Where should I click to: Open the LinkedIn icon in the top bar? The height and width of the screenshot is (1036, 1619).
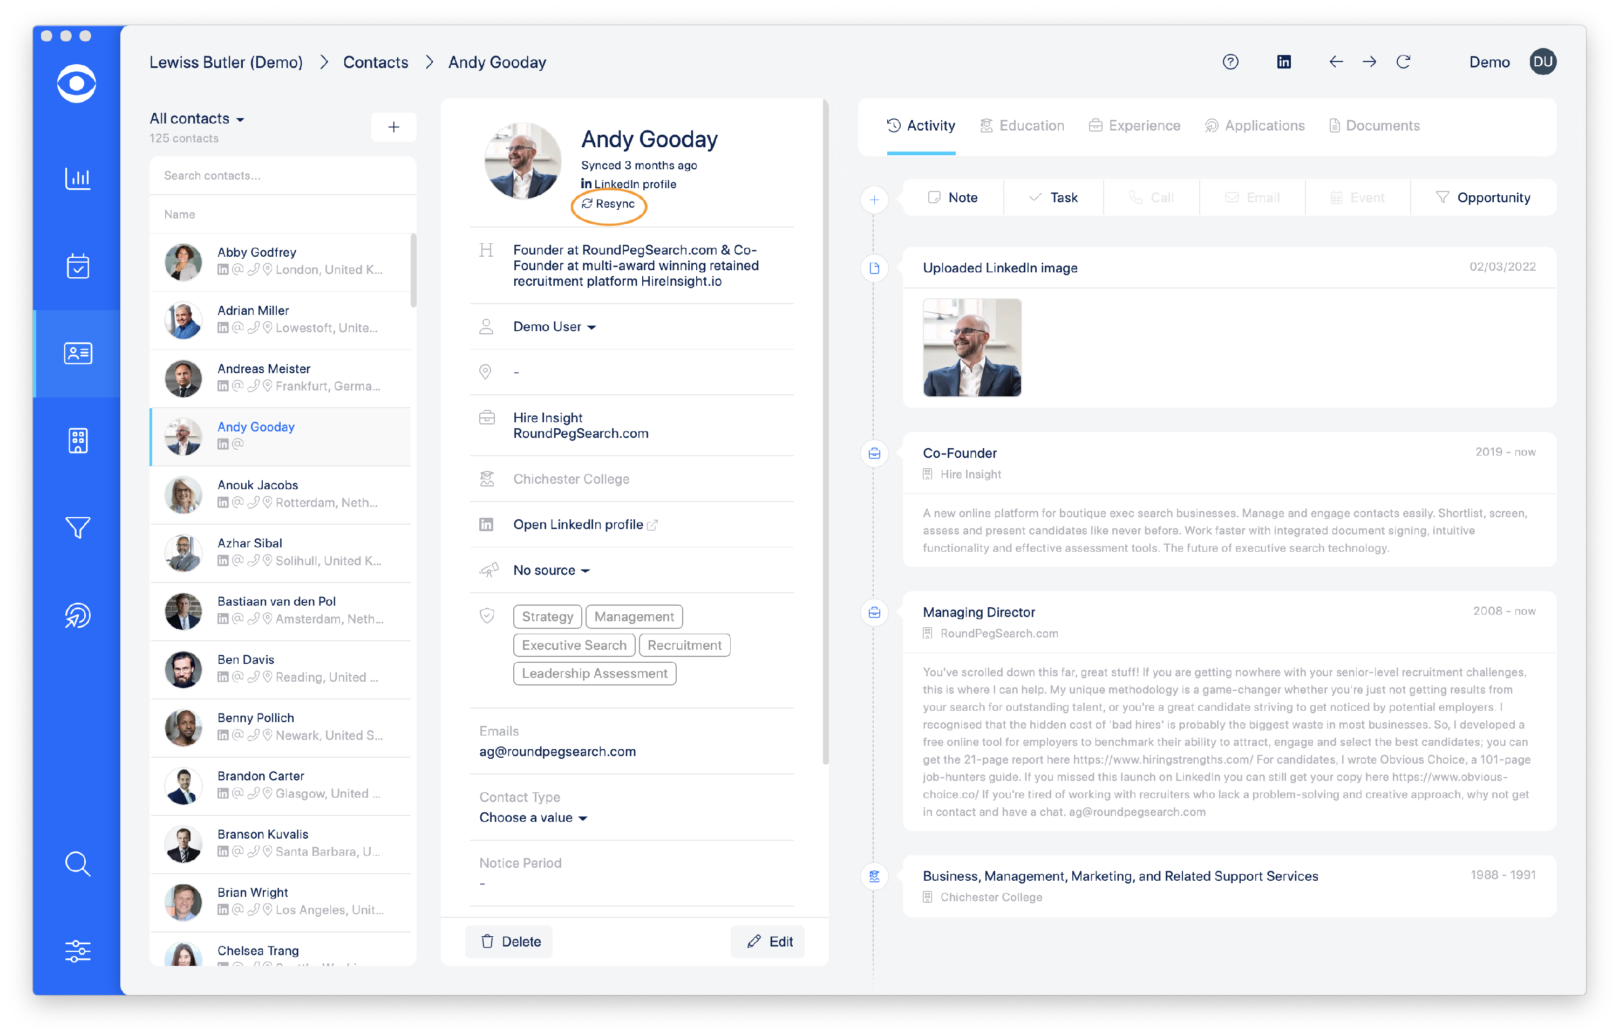tap(1284, 61)
